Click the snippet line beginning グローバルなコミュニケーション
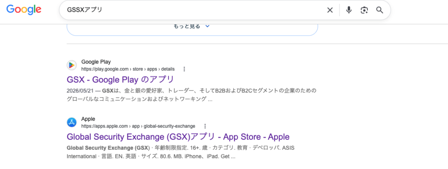The width and height of the screenshot is (448, 169). [140, 99]
